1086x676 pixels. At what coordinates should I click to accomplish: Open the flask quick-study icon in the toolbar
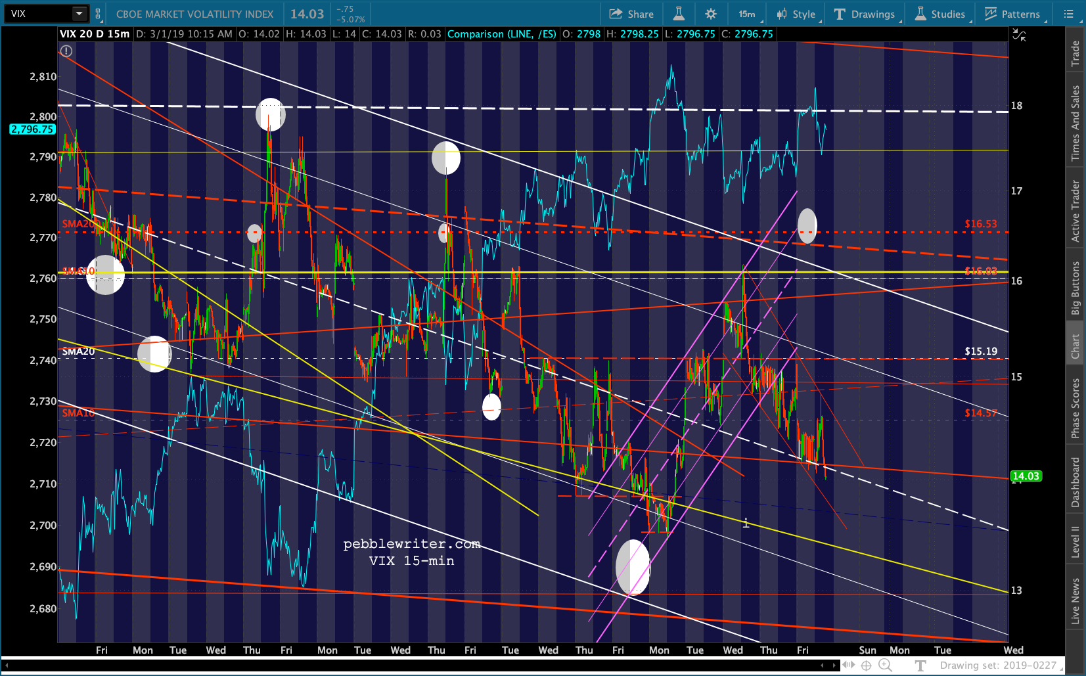click(679, 14)
